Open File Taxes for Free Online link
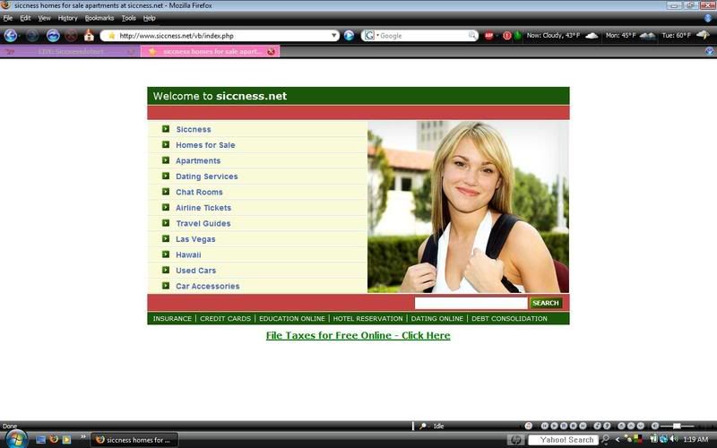The image size is (717, 448). coord(358,336)
